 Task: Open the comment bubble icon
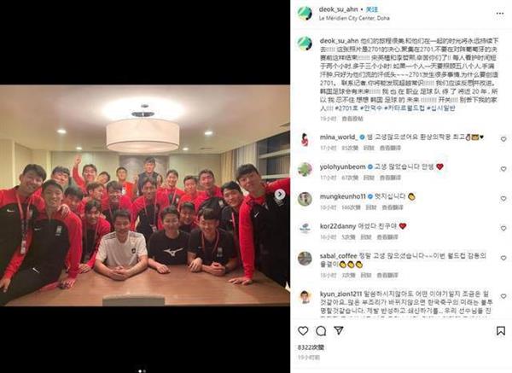[321, 331]
